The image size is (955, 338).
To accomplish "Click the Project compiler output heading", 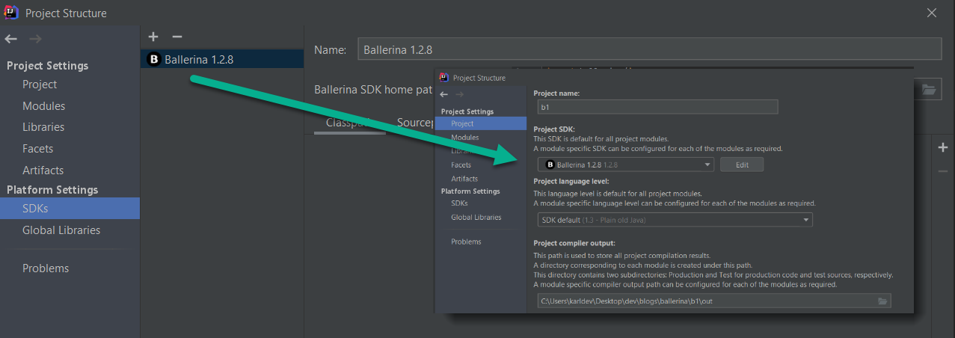I will coord(574,243).
